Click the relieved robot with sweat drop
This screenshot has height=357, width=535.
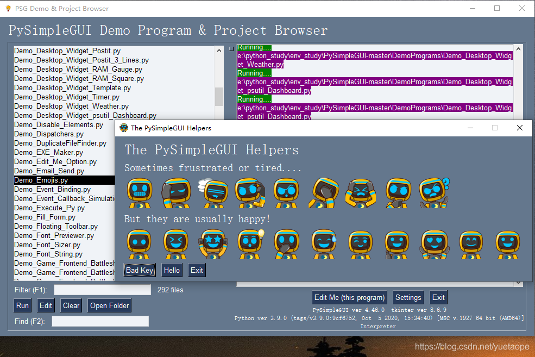[324, 244]
